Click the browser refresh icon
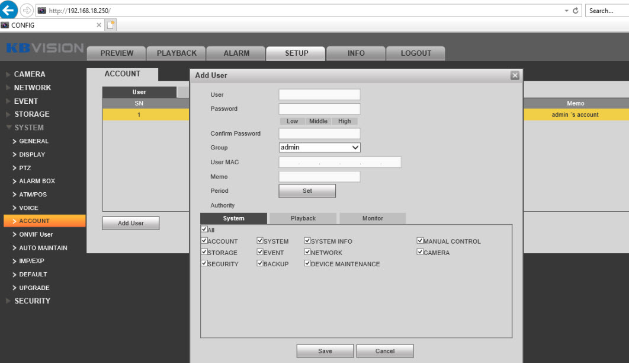 576,11
